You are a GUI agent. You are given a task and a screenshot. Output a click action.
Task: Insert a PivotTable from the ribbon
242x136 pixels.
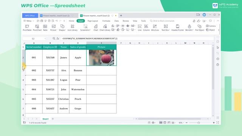pyautogui.click(x=27, y=28)
